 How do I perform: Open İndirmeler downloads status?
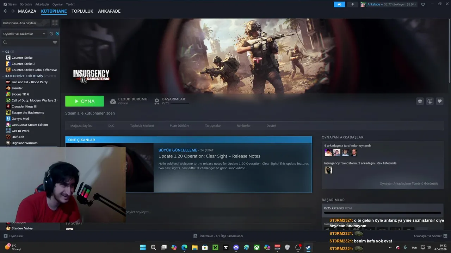coord(218,236)
